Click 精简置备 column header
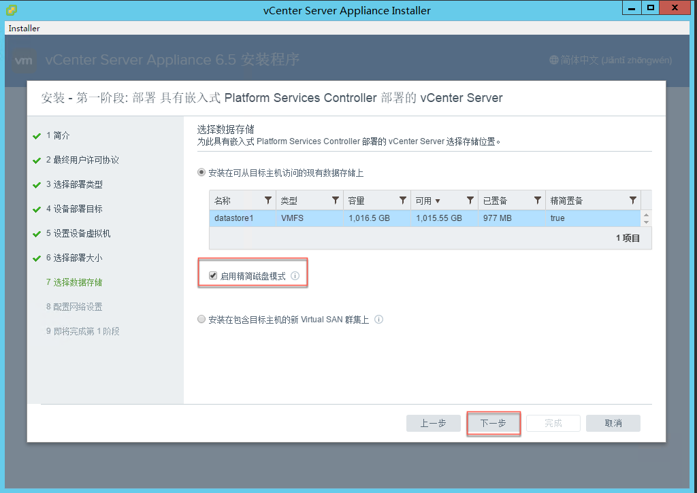The width and height of the screenshot is (697, 493). (593, 201)
